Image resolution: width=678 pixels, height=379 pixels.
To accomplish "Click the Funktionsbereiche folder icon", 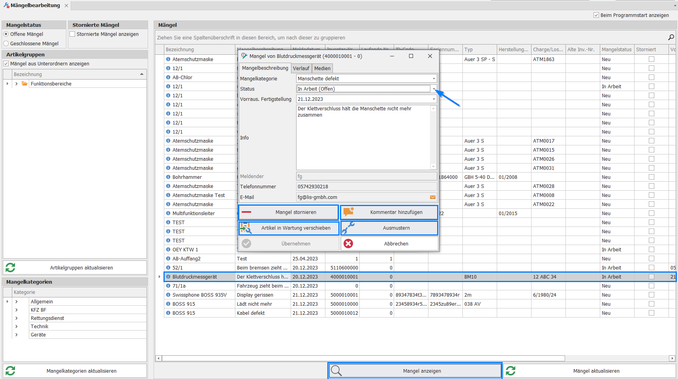I will click(24, 84).
